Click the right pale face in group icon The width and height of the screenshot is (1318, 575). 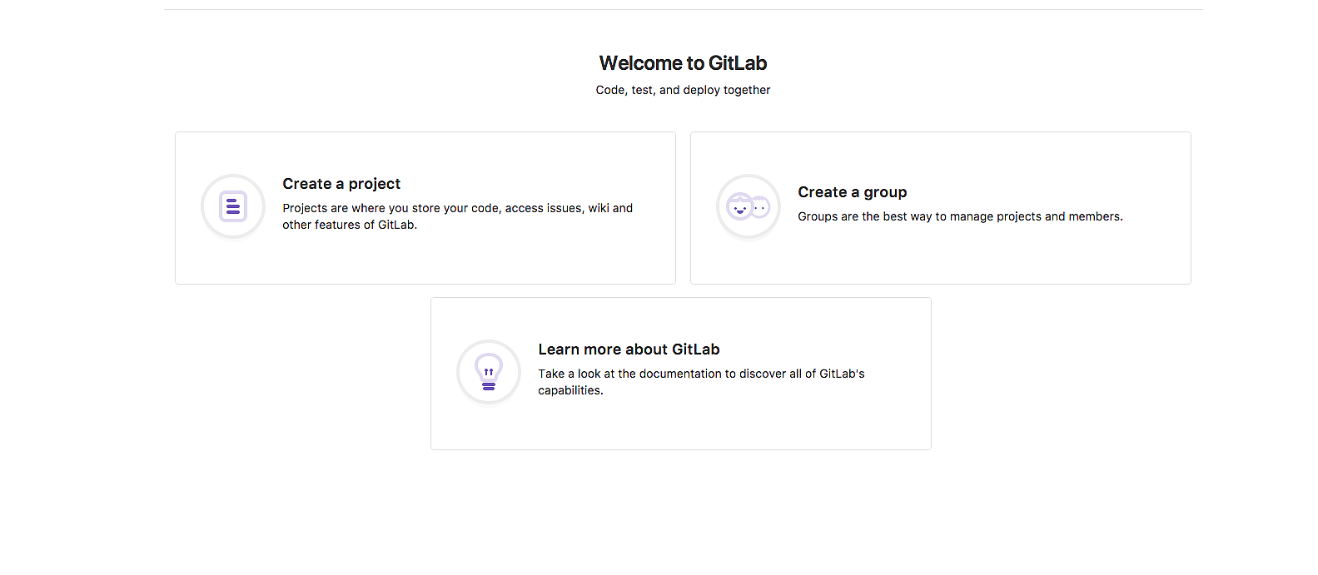click(x=760, y=207)
